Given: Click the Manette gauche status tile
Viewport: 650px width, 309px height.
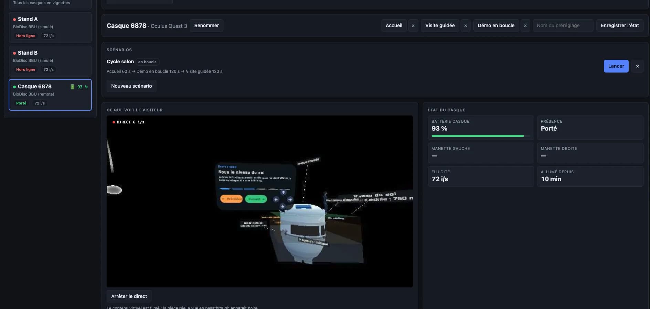Looking at the screenshot, I should coord(481,153).
